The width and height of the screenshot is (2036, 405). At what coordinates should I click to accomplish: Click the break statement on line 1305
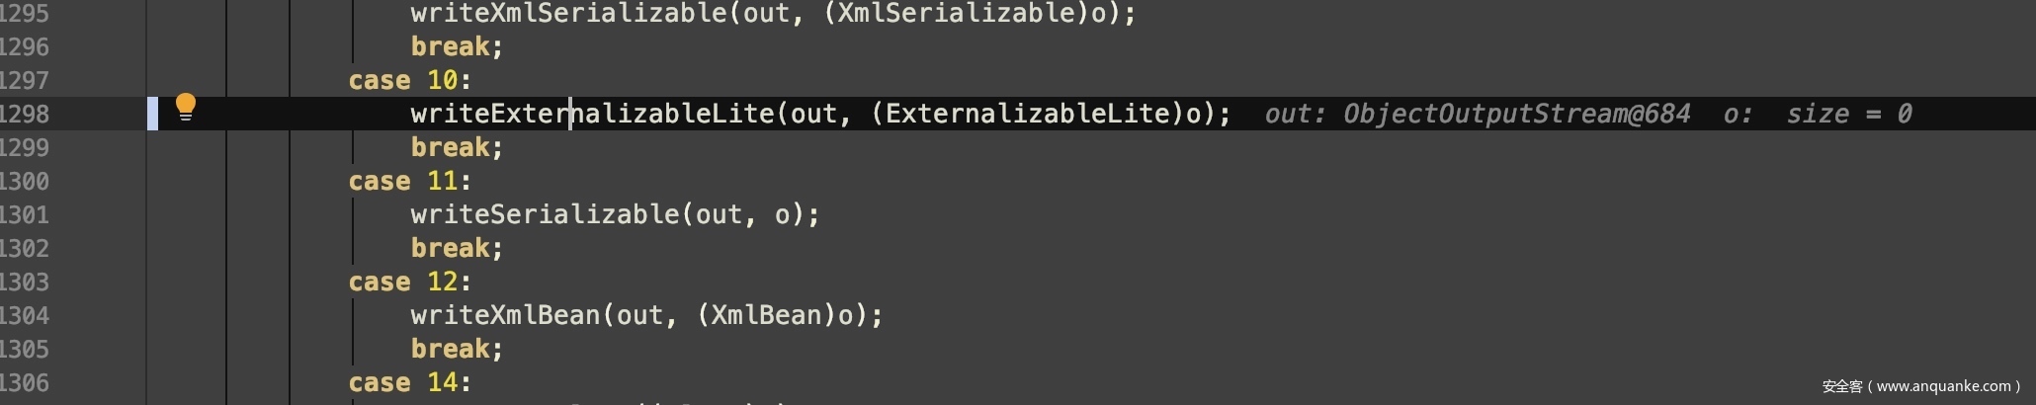457,350
